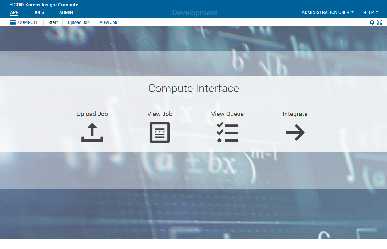Click the View Queue text label
Viewport: 387px width, 249px height.
click(x=227, y=114)
